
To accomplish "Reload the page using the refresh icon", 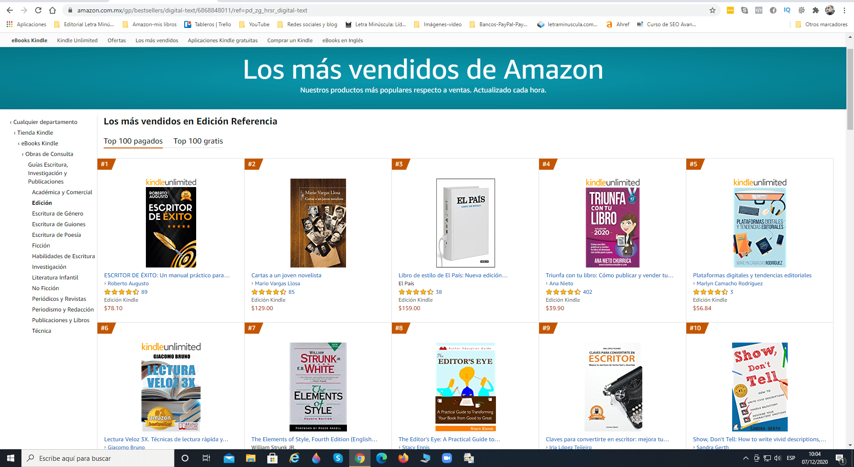I will coord(38,10).
